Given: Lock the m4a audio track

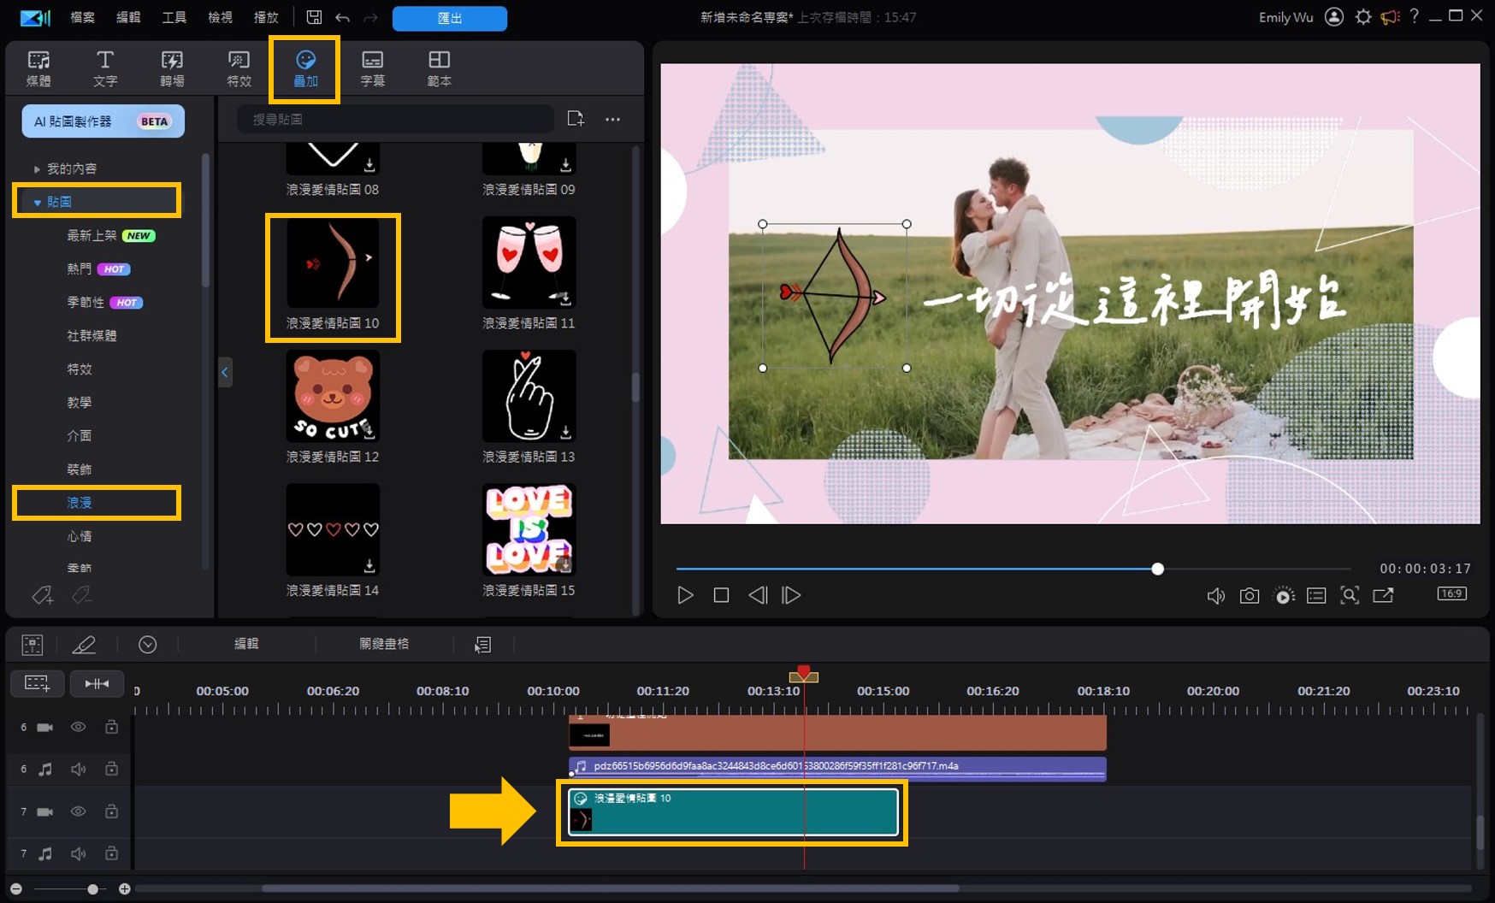Looking at the screenshot, I should pos(112,769).
